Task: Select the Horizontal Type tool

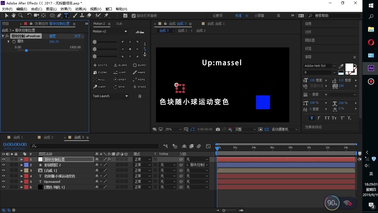Action: 66,16
